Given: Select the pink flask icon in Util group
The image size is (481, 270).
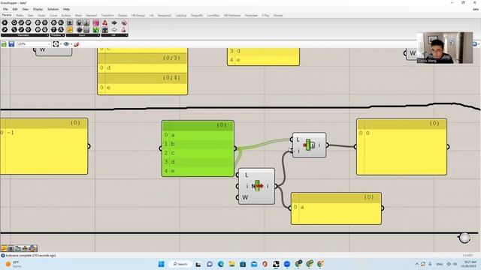Looking at the screenshot, I should [124, 30].
